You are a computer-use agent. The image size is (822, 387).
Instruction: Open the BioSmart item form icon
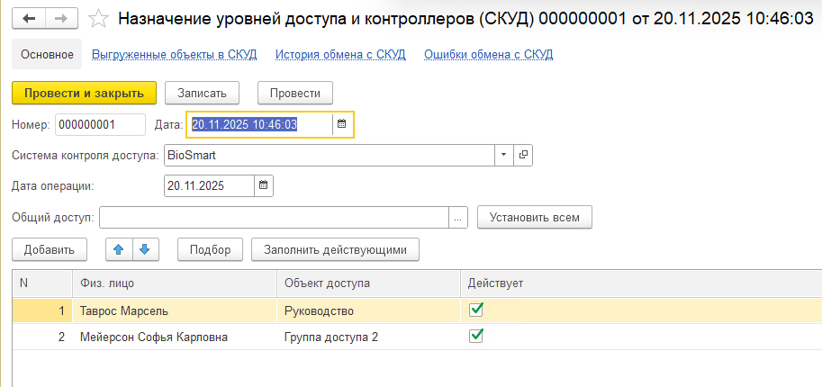pyautogui.click(x=524, y=155)
